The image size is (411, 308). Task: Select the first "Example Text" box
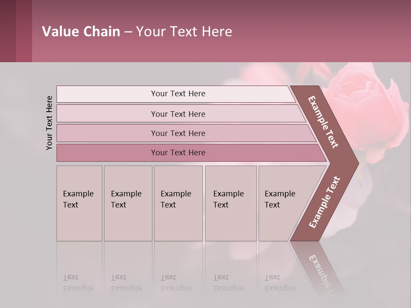pos(79,199)
